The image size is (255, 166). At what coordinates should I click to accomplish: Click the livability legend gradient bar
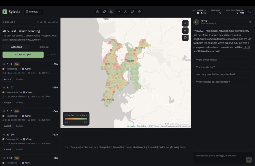76,119
